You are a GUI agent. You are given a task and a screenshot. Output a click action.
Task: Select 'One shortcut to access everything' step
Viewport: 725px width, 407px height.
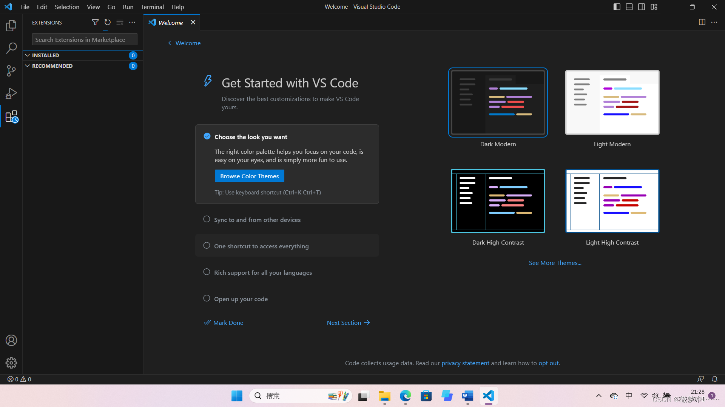click(x=261, y=246)
